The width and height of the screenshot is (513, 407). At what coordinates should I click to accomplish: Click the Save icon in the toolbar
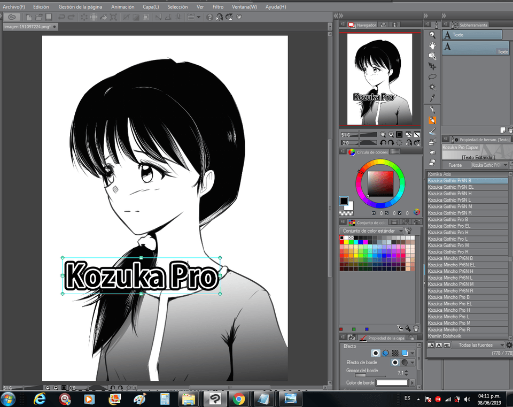pyautogui.click(x=49, y=17)
